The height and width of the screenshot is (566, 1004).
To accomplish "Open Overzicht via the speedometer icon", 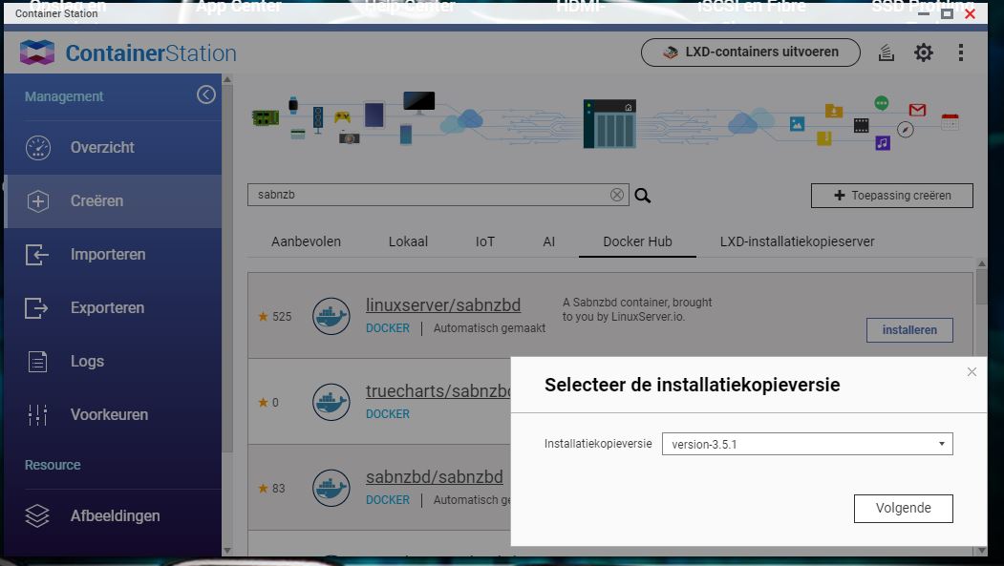I will (36, 147).
